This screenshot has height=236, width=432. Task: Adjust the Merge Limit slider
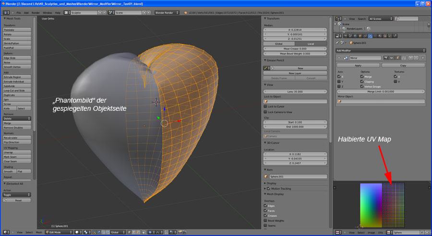coord(381,91)
